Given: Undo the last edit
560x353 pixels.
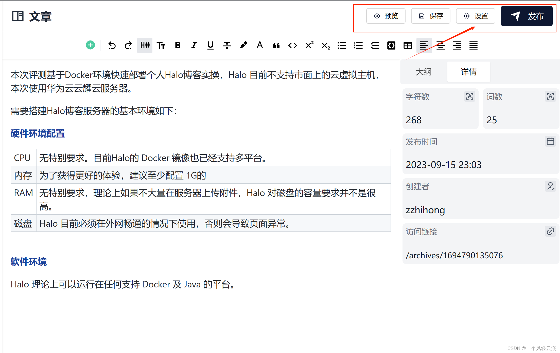Looking at the screenshot, I should coord(112,45).
